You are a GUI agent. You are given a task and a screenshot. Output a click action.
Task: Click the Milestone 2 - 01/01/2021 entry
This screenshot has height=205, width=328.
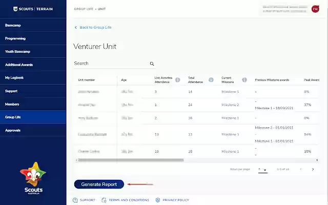click(274, 128)
